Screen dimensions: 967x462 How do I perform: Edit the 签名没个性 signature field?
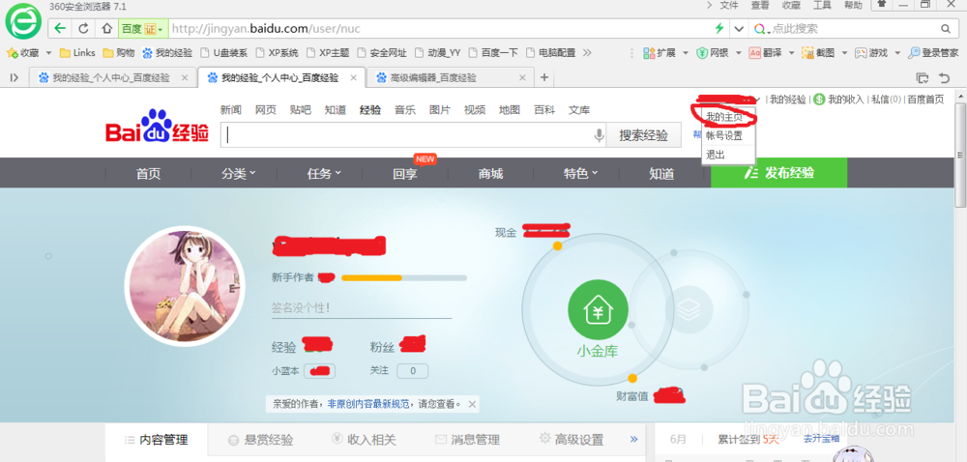coord(362,307)
